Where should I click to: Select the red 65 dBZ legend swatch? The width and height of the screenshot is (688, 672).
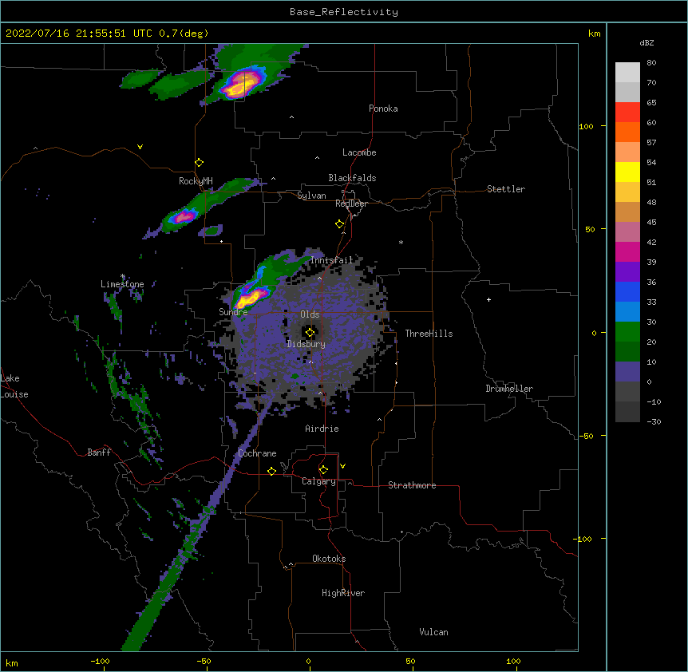627,112
